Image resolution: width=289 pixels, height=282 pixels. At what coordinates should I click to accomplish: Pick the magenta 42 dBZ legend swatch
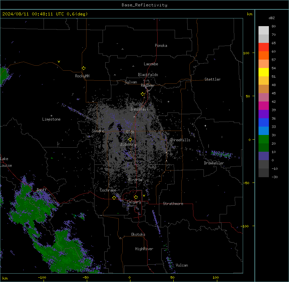click(264, 105)
